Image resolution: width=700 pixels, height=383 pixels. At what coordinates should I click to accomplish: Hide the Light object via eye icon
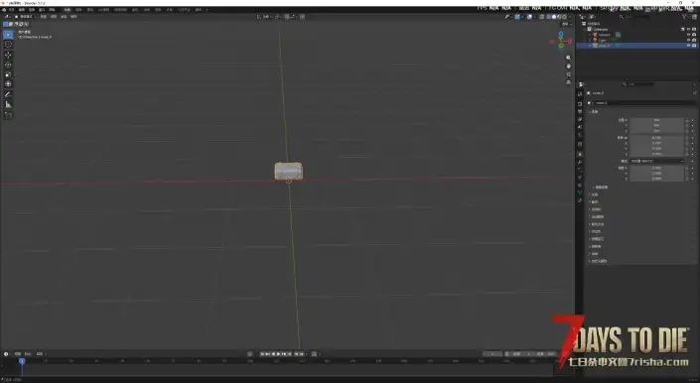pos(688,40)
